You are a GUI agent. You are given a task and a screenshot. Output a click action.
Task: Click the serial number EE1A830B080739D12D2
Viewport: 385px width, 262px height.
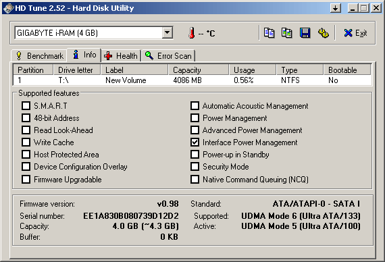[131, 216]
